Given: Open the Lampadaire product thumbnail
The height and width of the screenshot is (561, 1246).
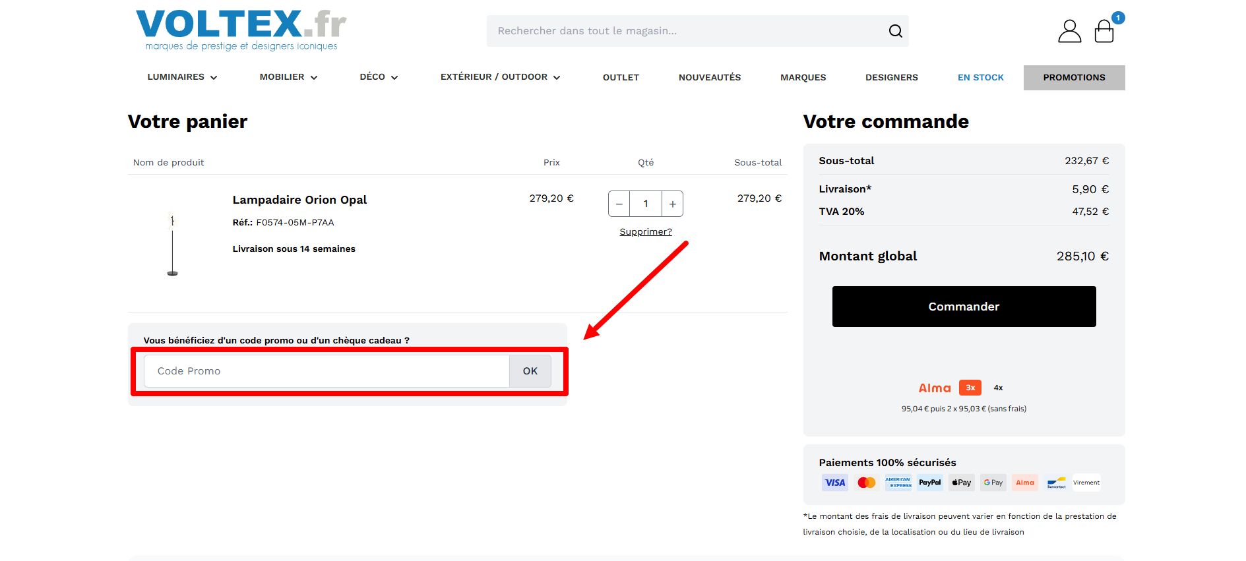Looking at the screenshot, I should [x=173, y=244].
